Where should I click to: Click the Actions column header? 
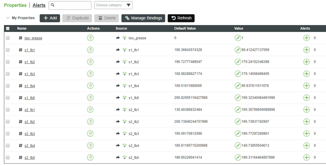[93, 28]
